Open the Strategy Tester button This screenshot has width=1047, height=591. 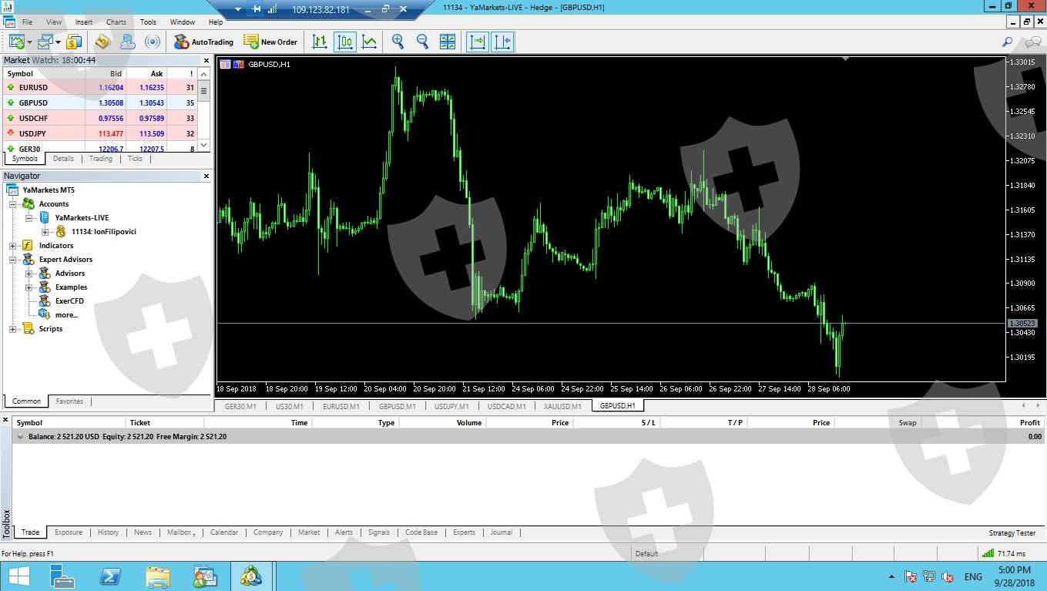tap(1012, 533)
